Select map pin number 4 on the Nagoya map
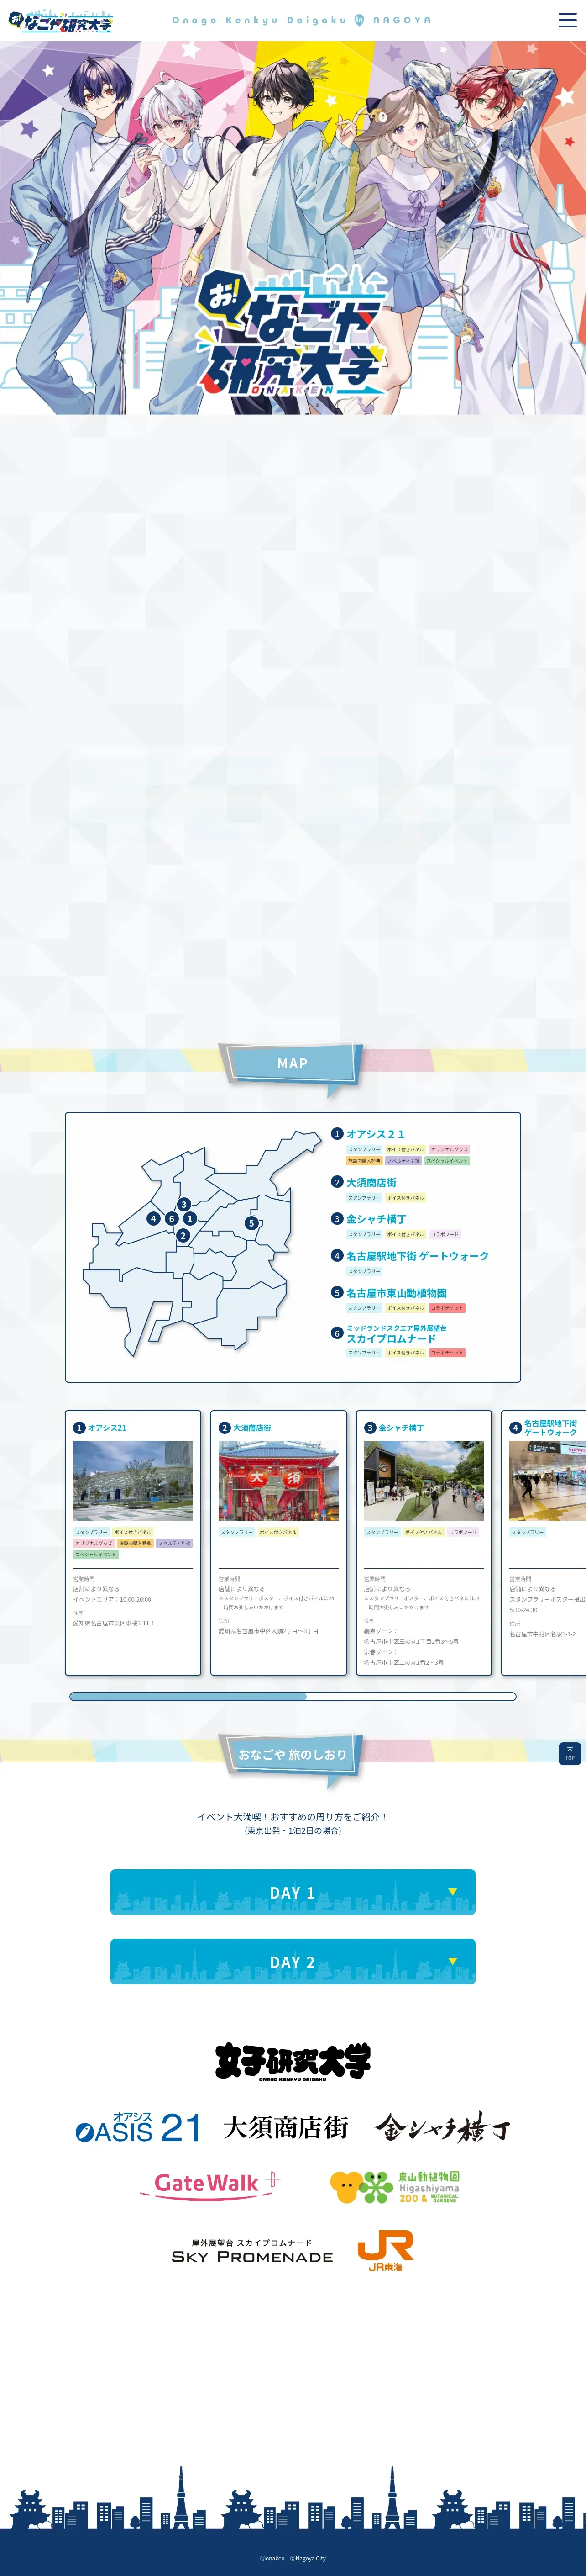The height and width of the screenshot is (2576, 586). [153, 1218]
